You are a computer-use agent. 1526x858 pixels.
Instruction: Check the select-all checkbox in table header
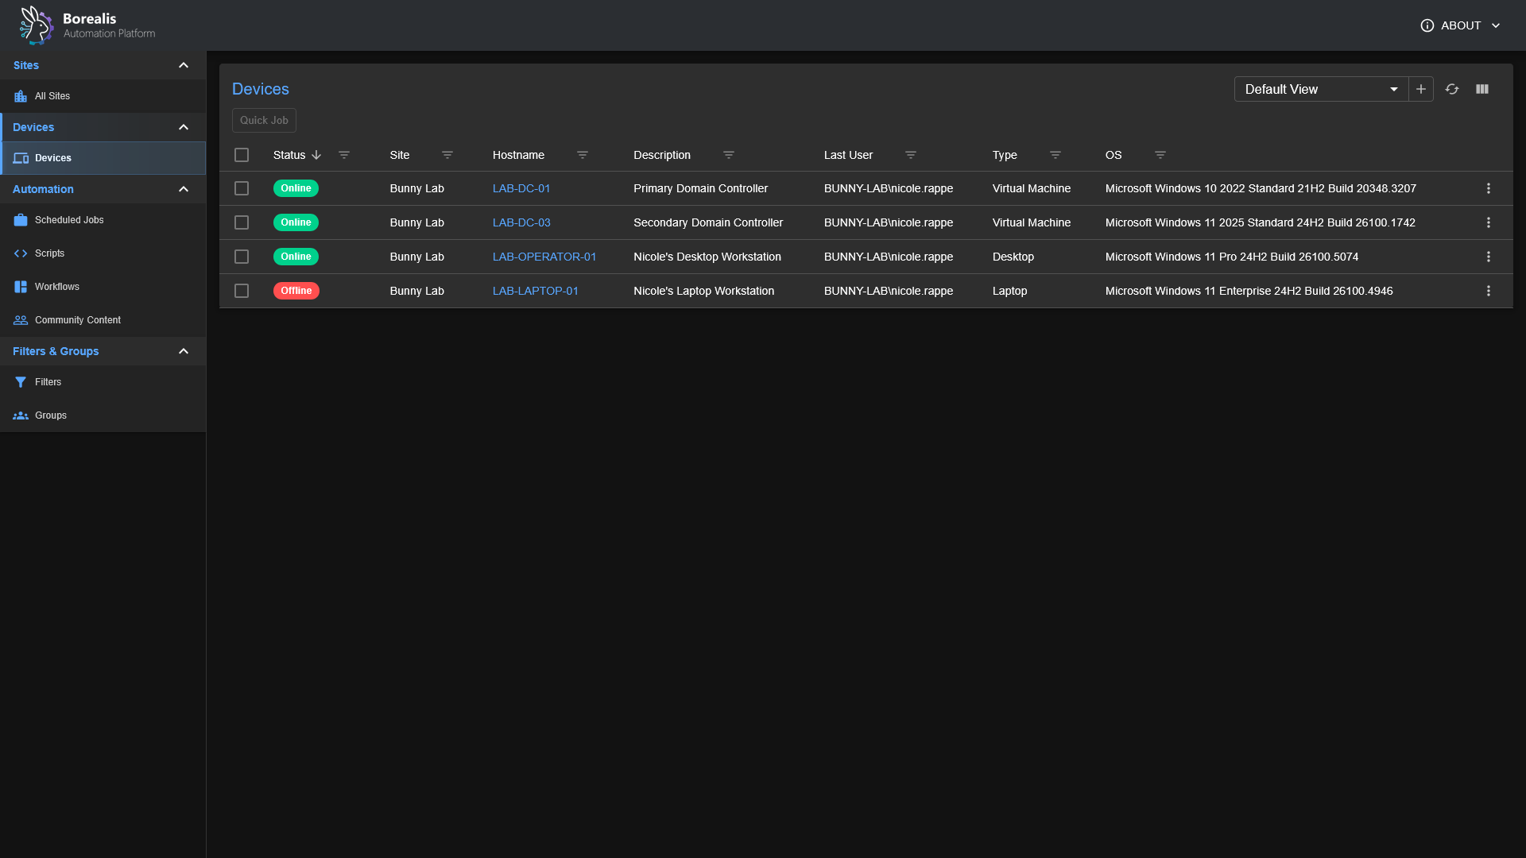click(242, 155)
